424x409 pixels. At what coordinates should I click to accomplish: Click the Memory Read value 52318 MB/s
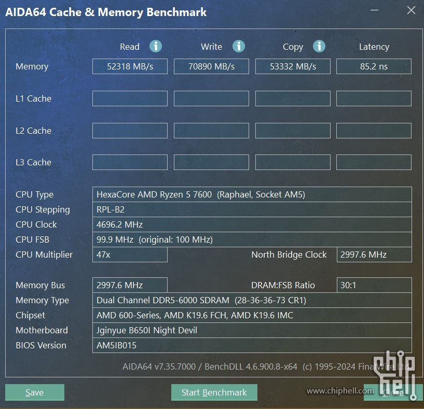pyautogui.click(x=130, y=66)
